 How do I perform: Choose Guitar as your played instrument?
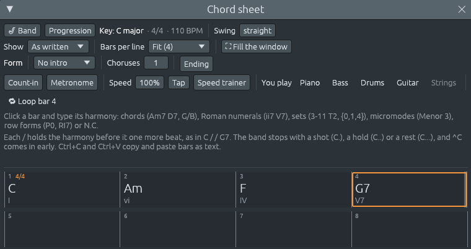(407, 83)
